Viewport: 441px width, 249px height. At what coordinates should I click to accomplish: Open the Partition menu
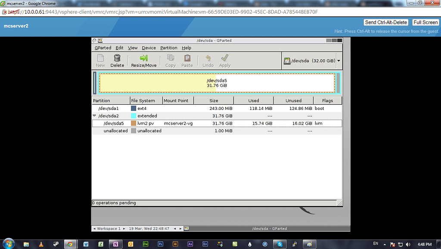click(168, 48)
